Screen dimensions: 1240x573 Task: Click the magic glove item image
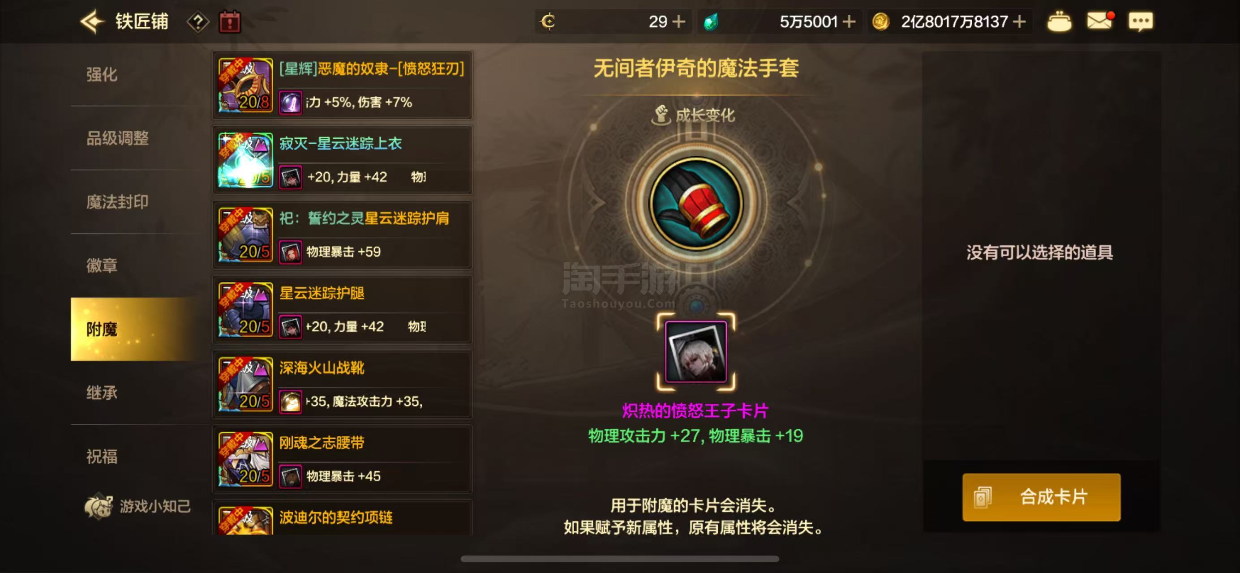pyautogui.click(x=695, y=203)
